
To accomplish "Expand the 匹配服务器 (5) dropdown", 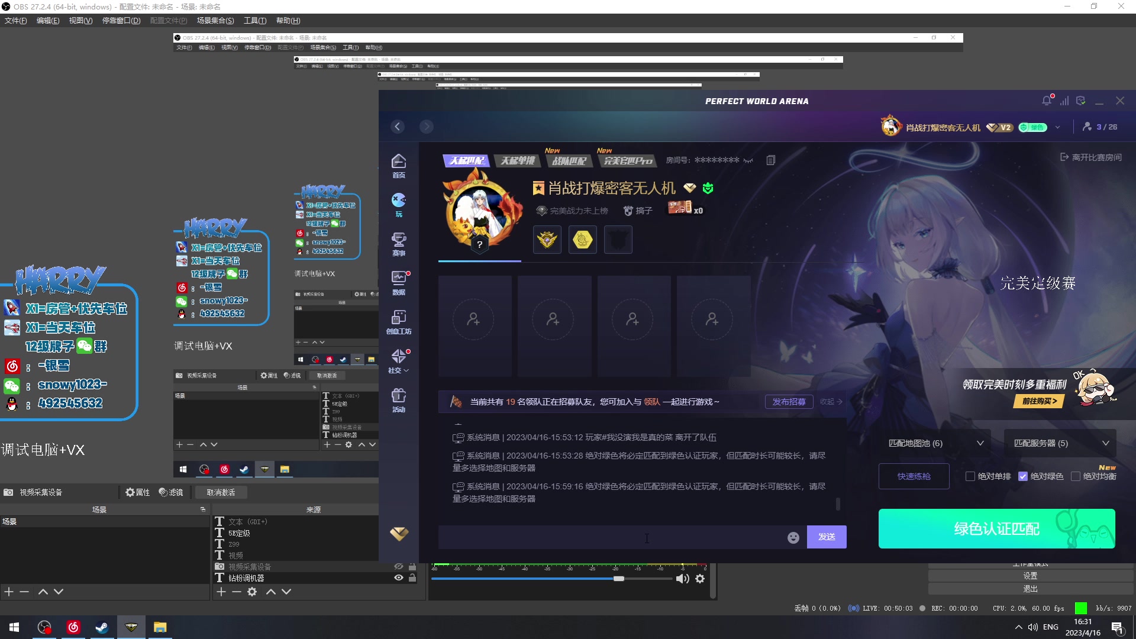I will [x=1060, y=444].
